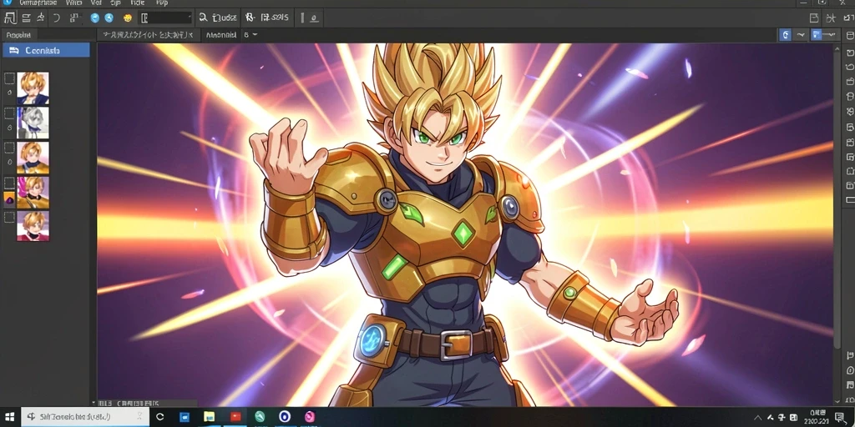Select the orange and purple swatch in left panel
855x427 pixels.
point(9,200)
